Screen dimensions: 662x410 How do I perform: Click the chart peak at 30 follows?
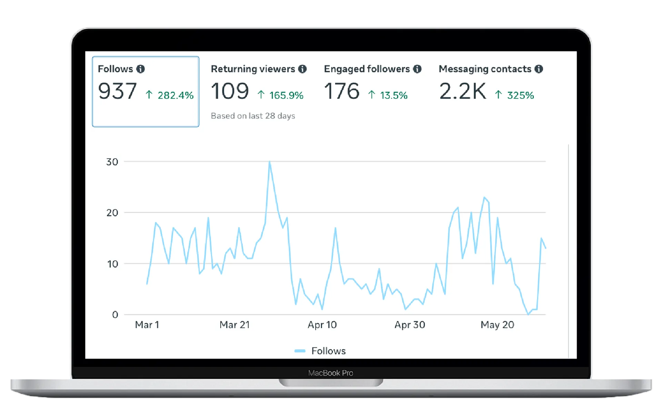click(270, 162)
